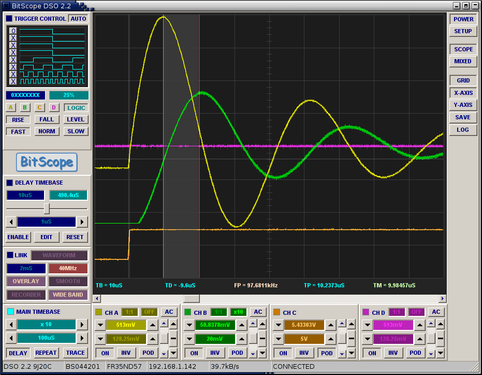Select LOGIC trigger source
This screenshot has width=482, height=375.
(76, 108)
